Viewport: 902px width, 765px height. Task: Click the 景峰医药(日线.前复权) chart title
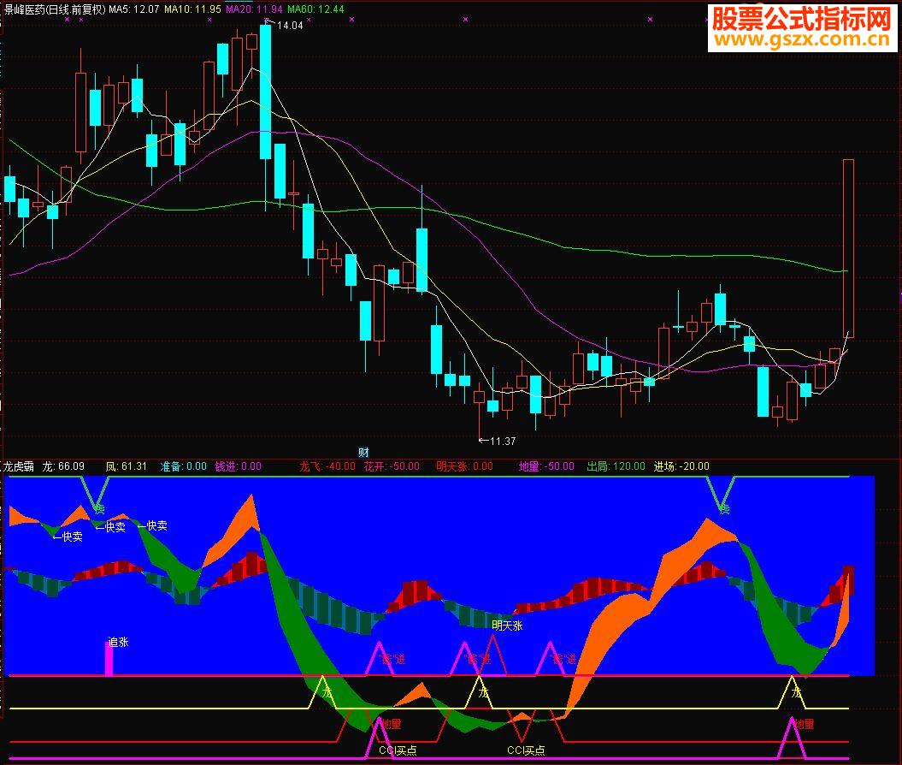click(55, 9)
